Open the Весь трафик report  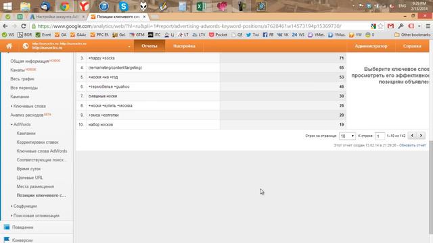pos(22,79)
